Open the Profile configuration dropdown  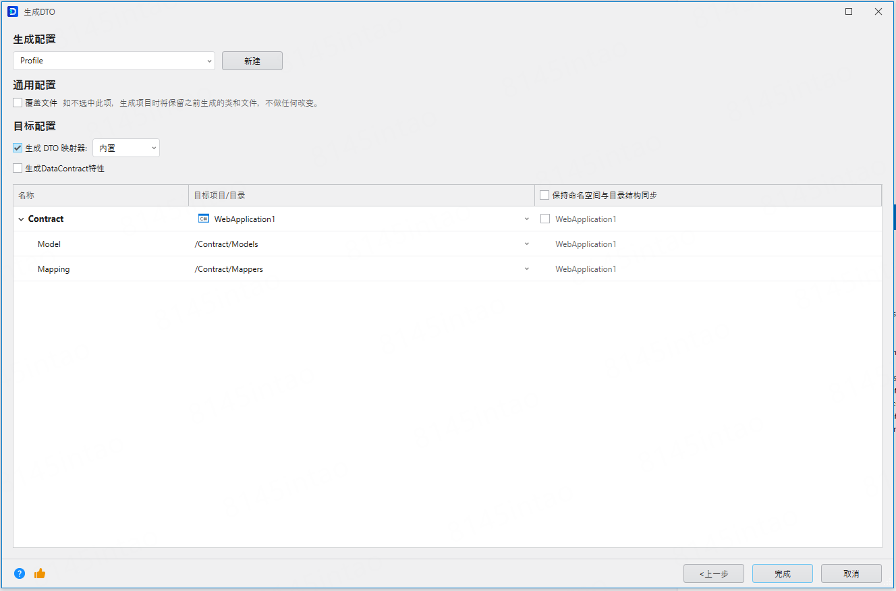click(114, 61)
